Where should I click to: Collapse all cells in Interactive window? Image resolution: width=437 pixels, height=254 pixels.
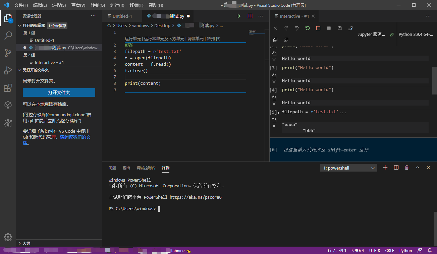pos(286,40)
